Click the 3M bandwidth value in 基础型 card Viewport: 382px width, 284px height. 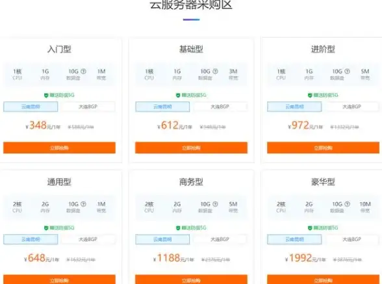233,71
